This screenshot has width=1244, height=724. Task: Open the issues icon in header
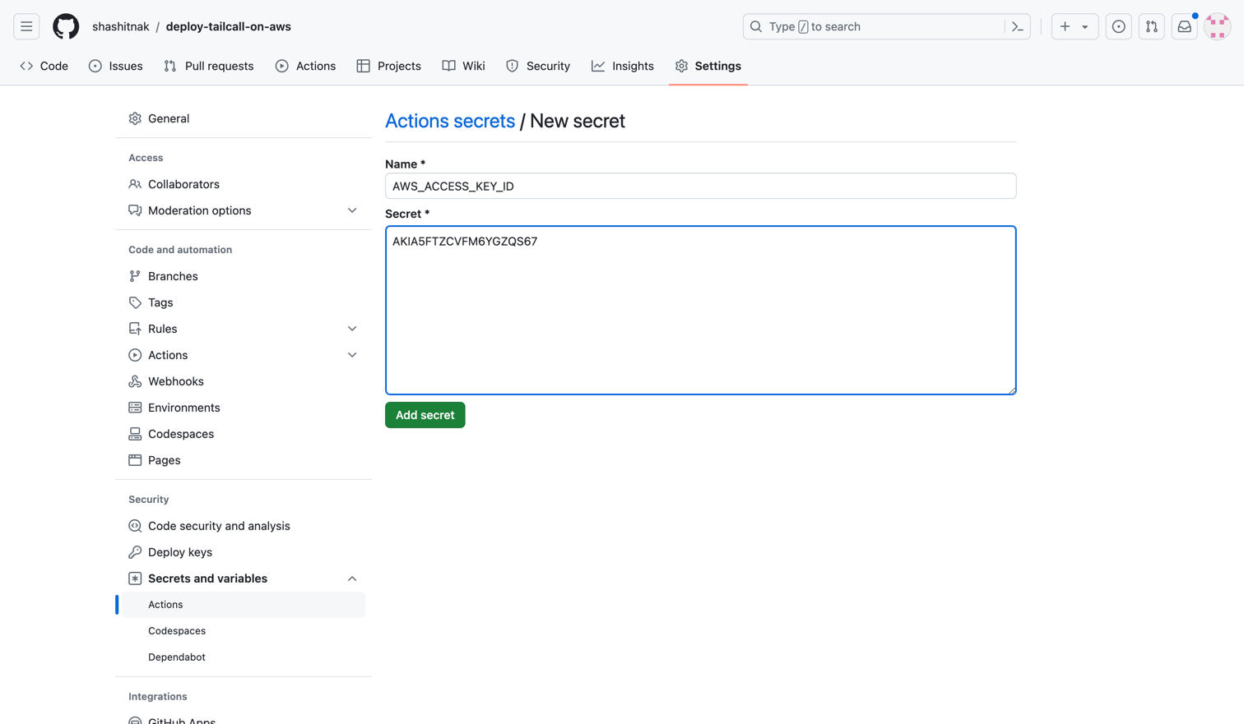click(1118, 26)
